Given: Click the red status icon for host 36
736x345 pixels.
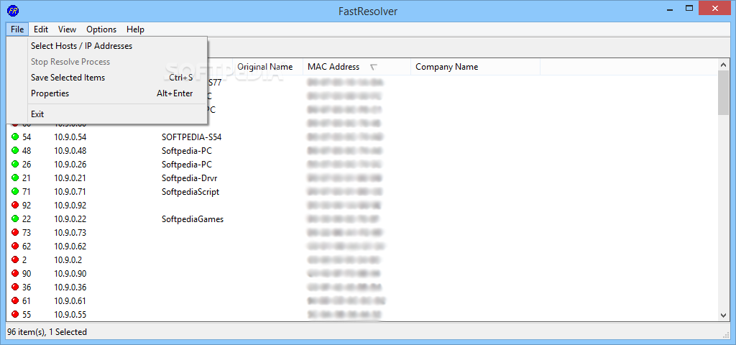Looking at the screenshot, I should pyautogui.click(x=15, y=287).
